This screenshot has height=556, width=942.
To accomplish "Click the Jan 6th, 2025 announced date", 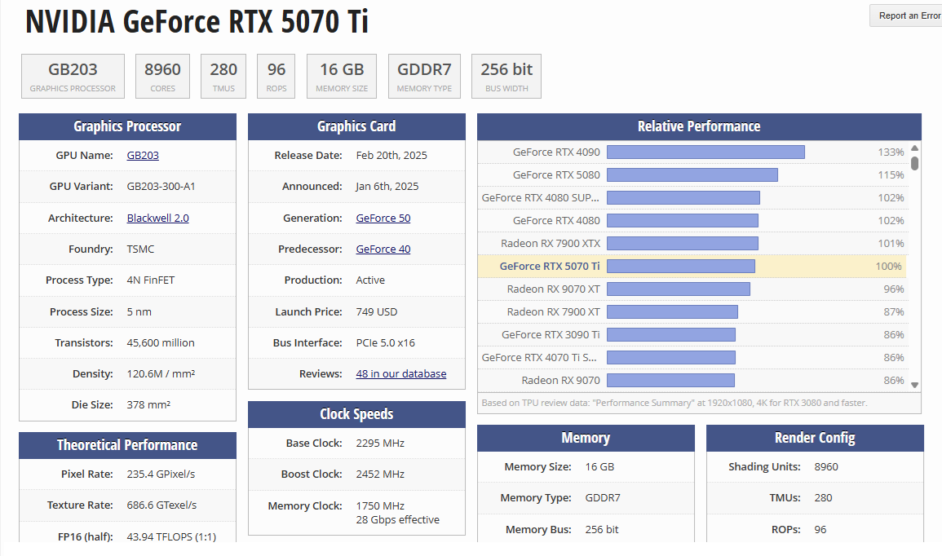I will pyautogui.click(x=387, y=187).
